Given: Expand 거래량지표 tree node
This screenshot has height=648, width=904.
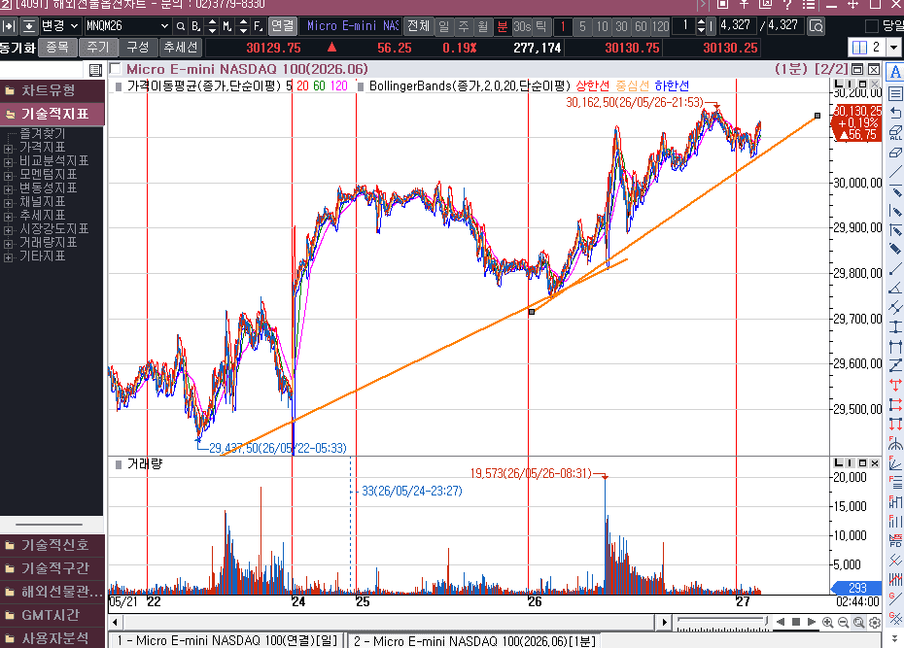Looking at the screenshot, I should click(x=8, y=244).
